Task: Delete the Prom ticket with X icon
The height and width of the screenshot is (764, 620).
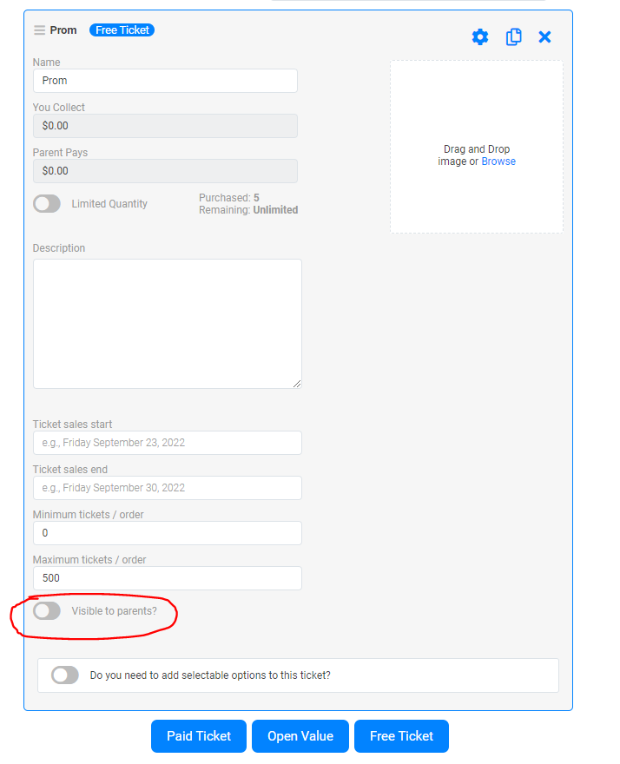Action: (544, 36)
